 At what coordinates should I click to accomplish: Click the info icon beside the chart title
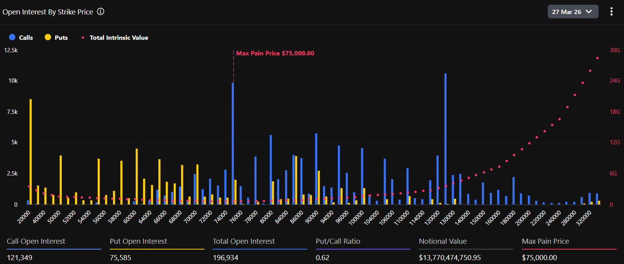pos(100,12)
